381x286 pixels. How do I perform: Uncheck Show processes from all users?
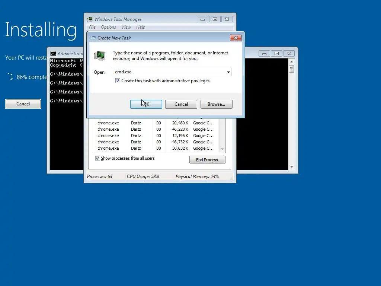97,158
